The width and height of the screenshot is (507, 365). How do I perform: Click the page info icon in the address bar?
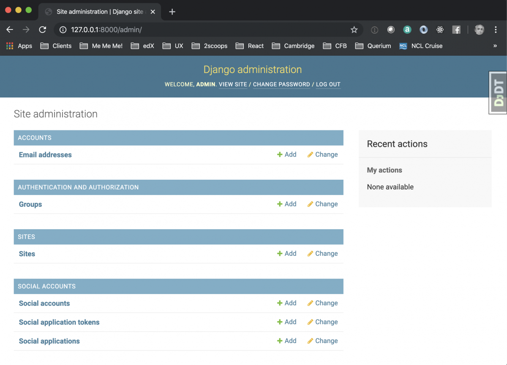pos(63,30)
